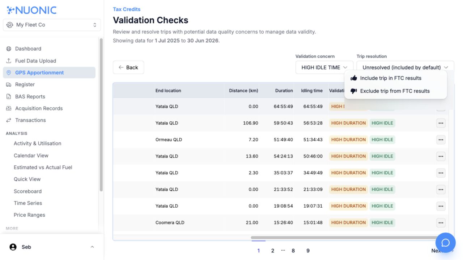This screenshot has width=463, height=260.
Task: Click the Distance (km) column header
Action: click(x=243, y=91)
